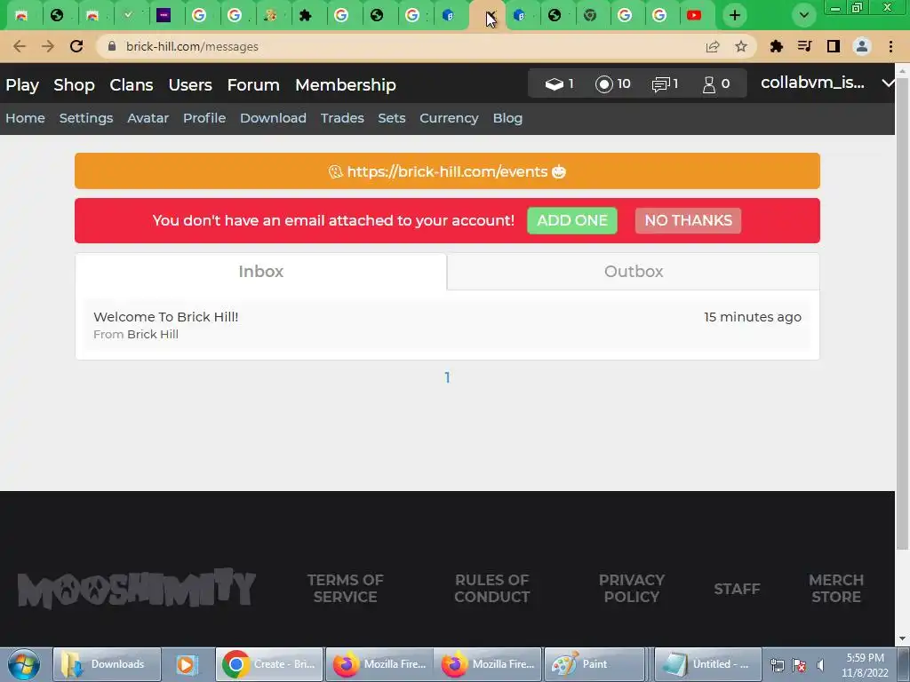Open the Profile link
910x682 pixels.
pyautogui.click(x=204, y=118)
